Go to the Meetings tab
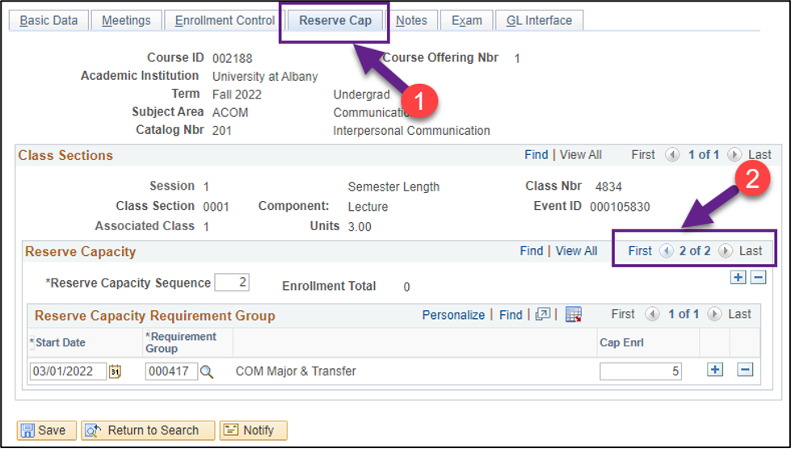The height and width of the screenshot is (449, 791). tap(126, 20)
